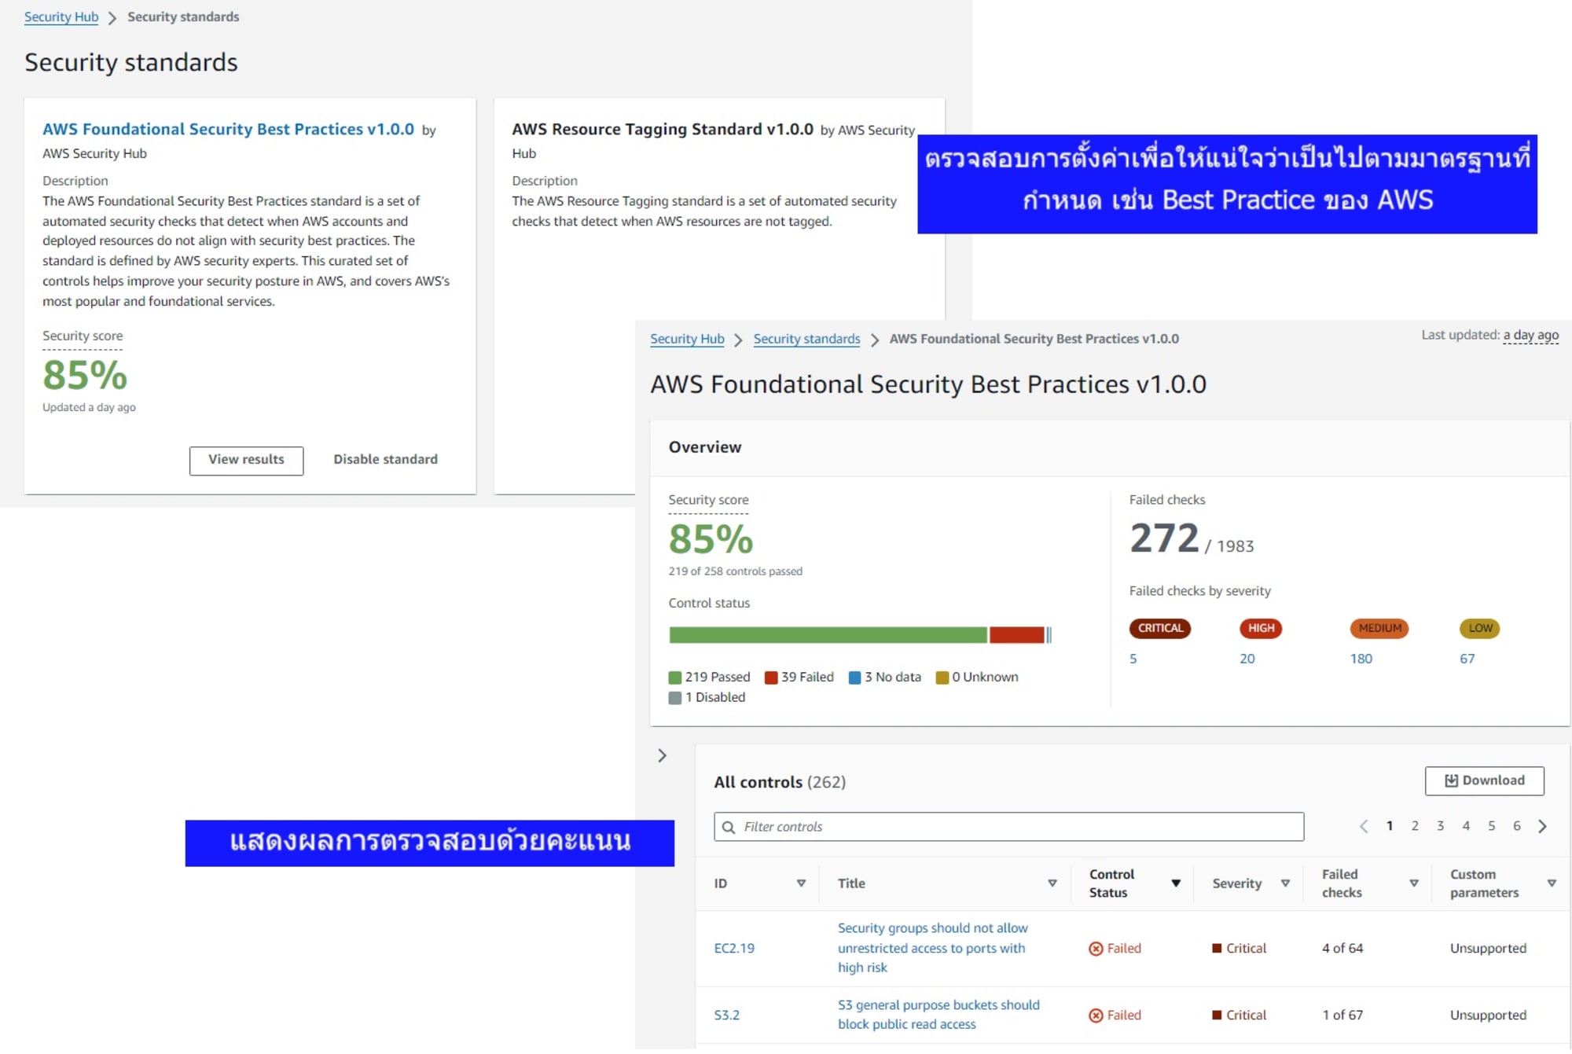
Task: Click the 'a day ago' last updated link
Action: [x=1530, y=336]
